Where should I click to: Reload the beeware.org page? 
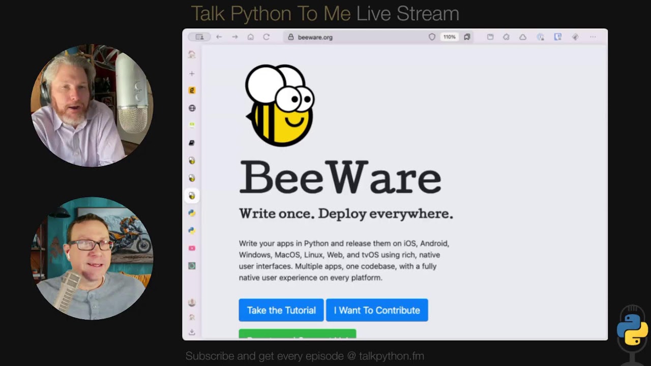[x=266, y=37]
